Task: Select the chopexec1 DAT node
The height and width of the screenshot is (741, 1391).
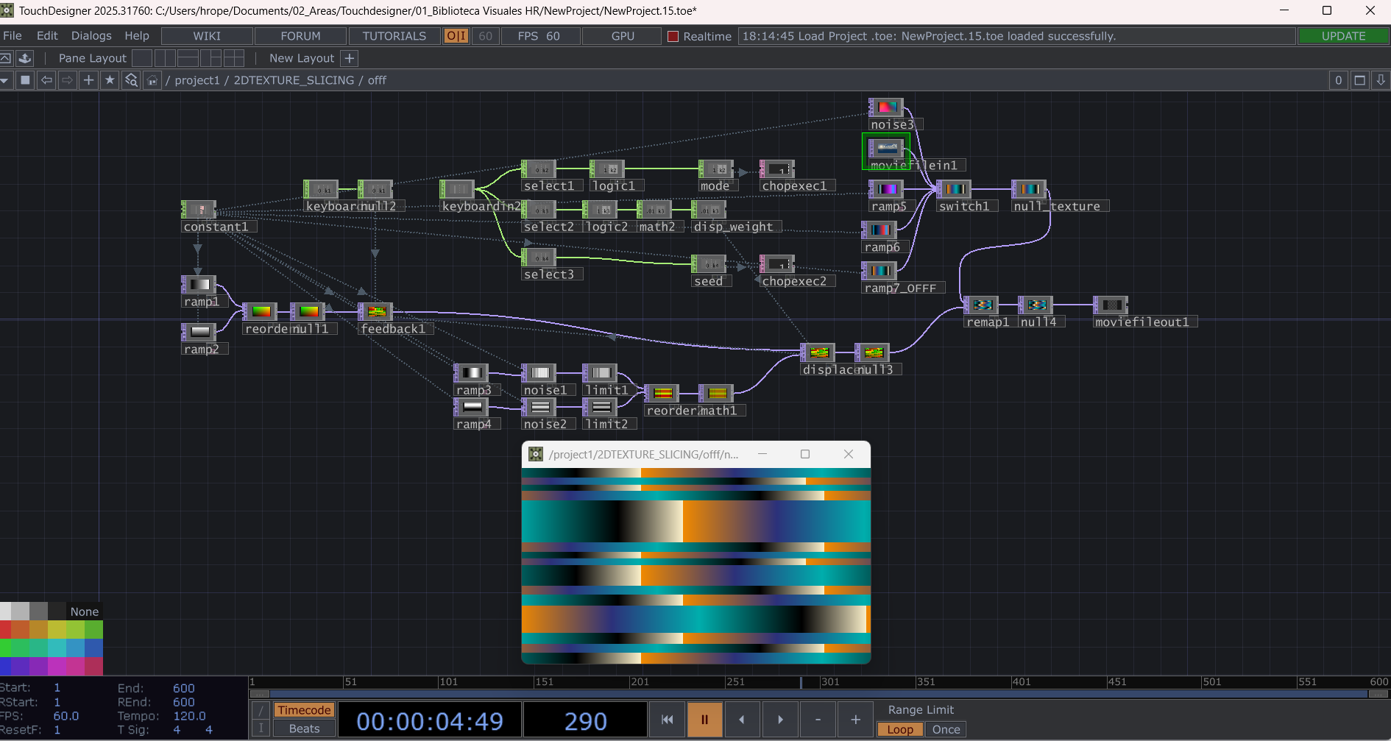Action: pos(777,169)
